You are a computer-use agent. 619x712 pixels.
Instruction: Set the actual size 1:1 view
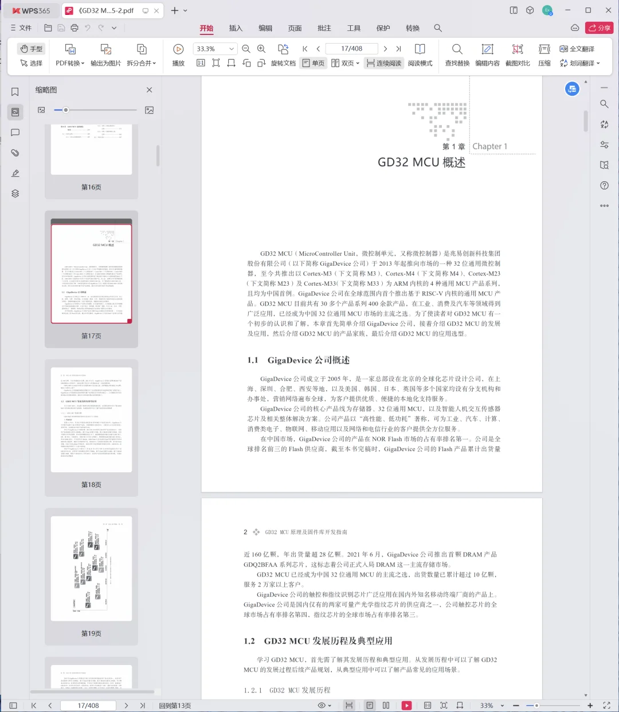pos(201,63)
